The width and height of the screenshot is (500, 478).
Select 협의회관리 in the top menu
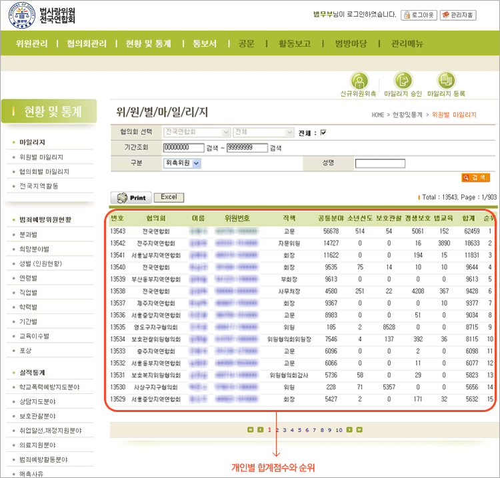click(x=87, y=43)
